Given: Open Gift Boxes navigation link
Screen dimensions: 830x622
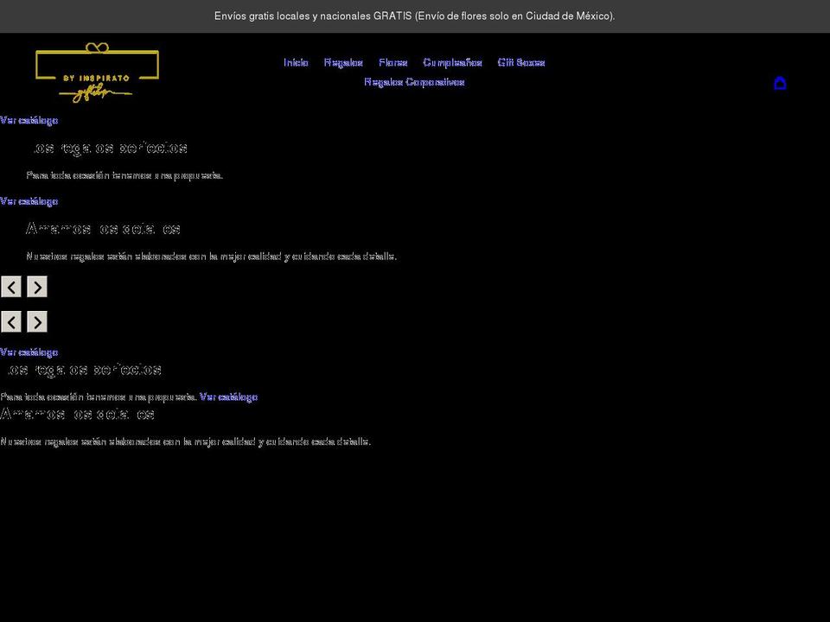Looking at the screenshot, I should click(521, 62).
